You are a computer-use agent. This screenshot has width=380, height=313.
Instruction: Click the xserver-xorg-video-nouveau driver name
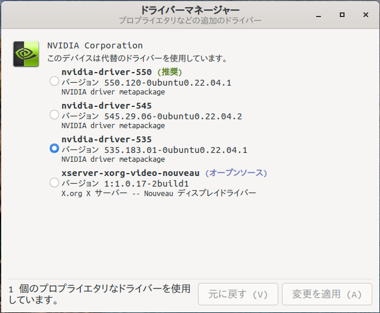[x=131, y=173]
